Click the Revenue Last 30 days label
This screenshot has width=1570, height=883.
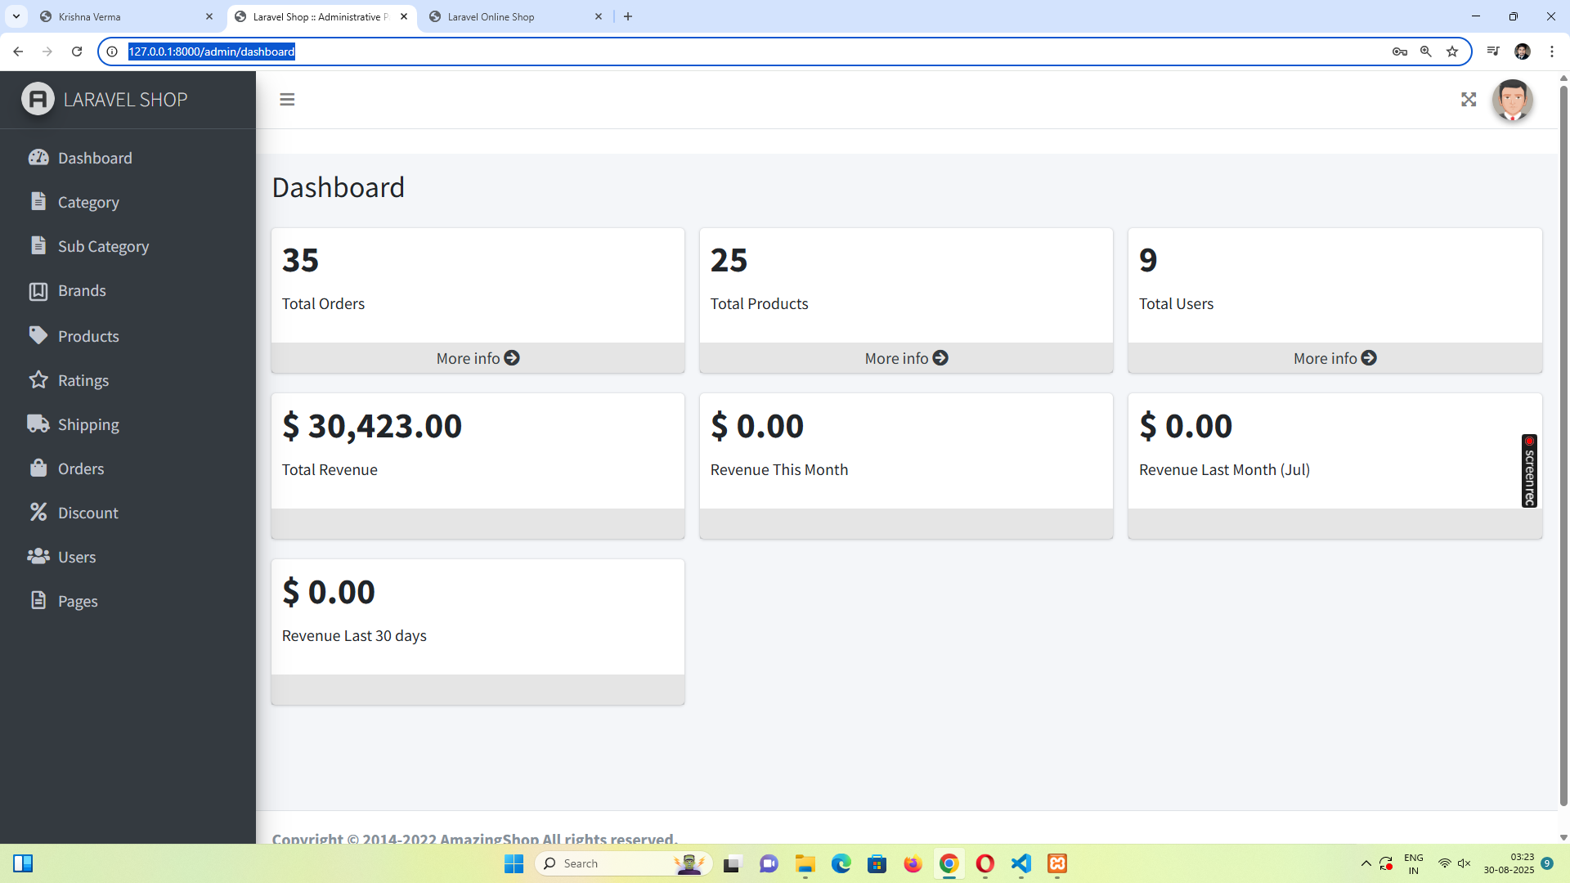354,635
